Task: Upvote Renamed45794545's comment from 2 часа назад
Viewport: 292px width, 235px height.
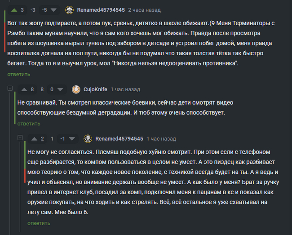Action: pos(13,9)
